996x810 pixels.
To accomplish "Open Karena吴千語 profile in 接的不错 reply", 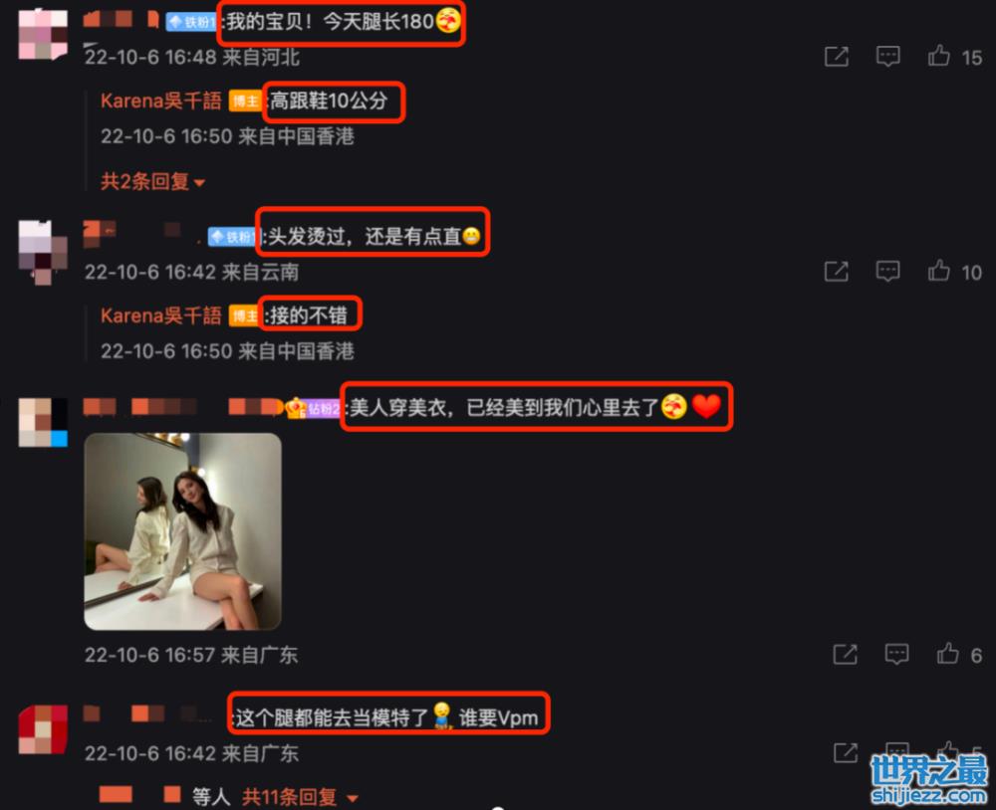I will tap(160, 314).
